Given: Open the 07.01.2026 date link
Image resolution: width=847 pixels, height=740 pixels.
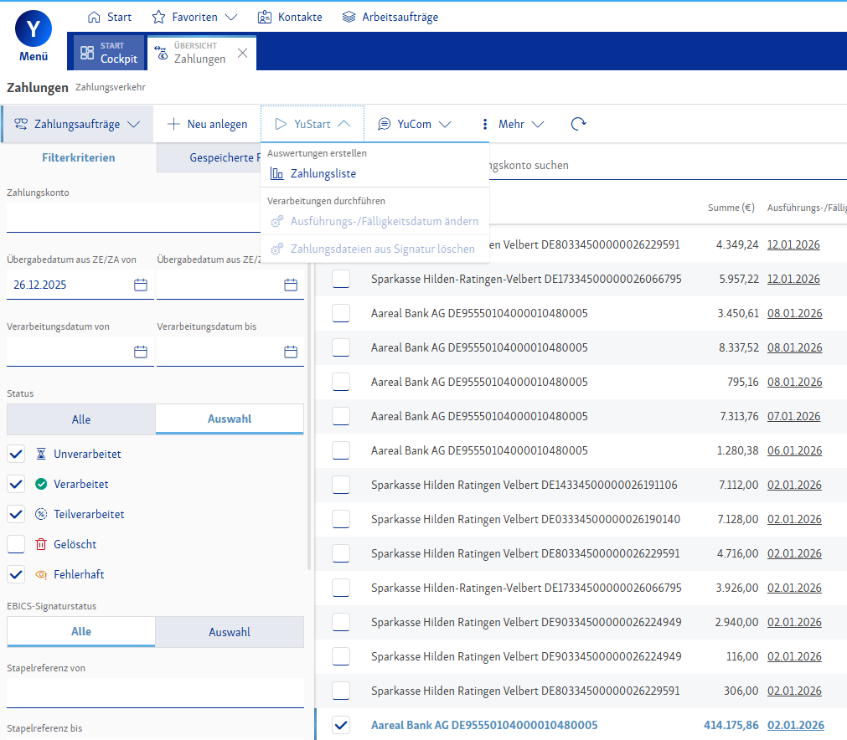Looking at the screenshot, I should pyautogui.click(x=794, y=416).
